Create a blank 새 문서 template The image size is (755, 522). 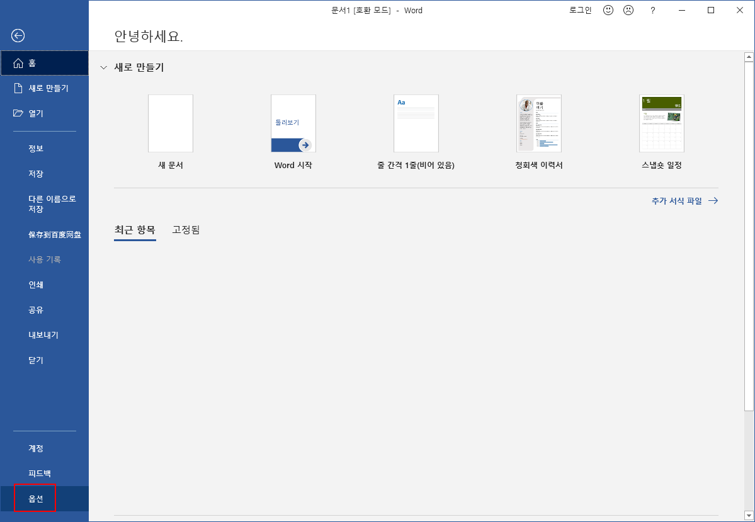coord(171,132)
